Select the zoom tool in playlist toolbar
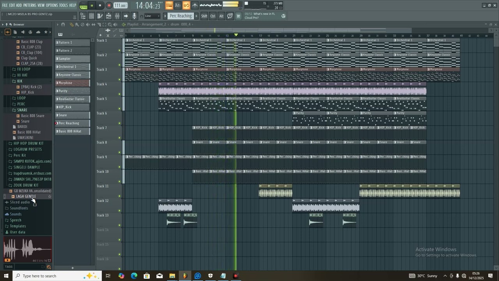The width and height of the screenshot is (499, 281). 110,24
